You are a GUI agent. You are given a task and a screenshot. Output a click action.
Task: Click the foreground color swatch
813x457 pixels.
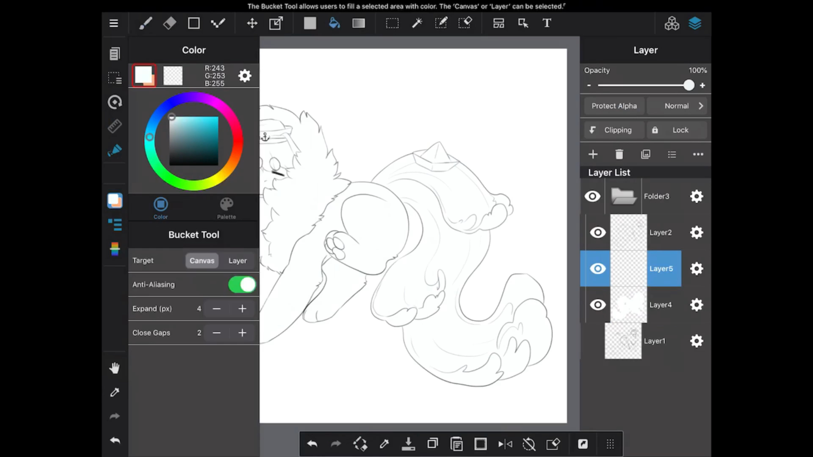pyautogui.click(x=144, y=76)
